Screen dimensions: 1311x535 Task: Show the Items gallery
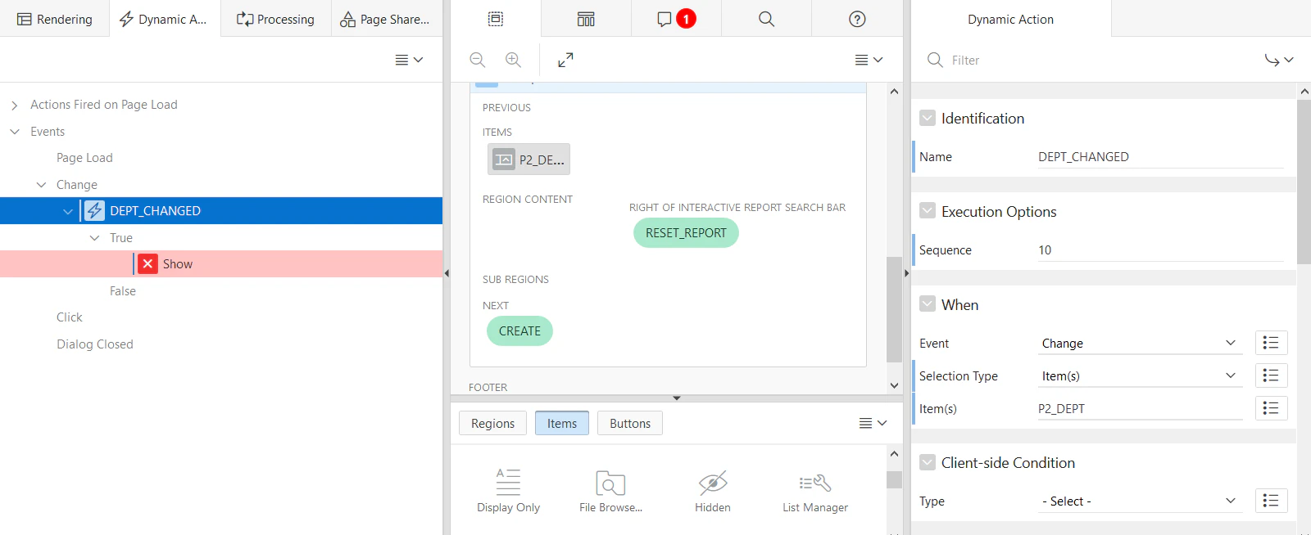click(x=562, y=423)
